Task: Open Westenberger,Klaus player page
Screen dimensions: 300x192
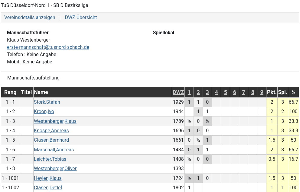Action: pyautogui.click(x=55, y=121)
